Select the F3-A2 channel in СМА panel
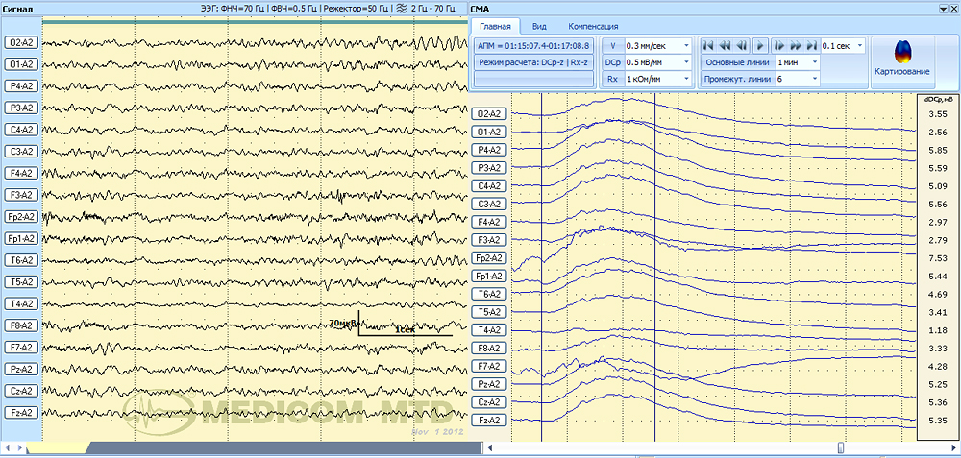The height and width of the screenshot is (458, 961). click(490, 239)
